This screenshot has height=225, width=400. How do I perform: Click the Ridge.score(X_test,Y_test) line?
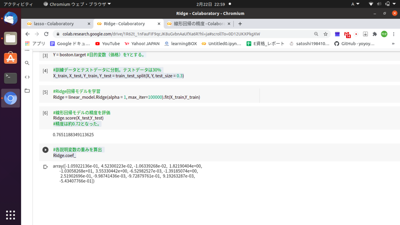coord(78,118)
